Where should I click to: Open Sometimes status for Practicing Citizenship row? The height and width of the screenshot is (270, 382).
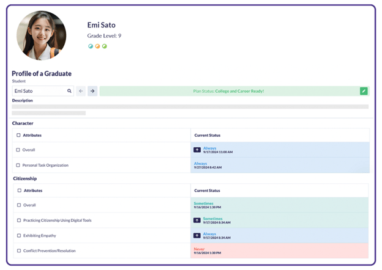[x=212, y=219]
